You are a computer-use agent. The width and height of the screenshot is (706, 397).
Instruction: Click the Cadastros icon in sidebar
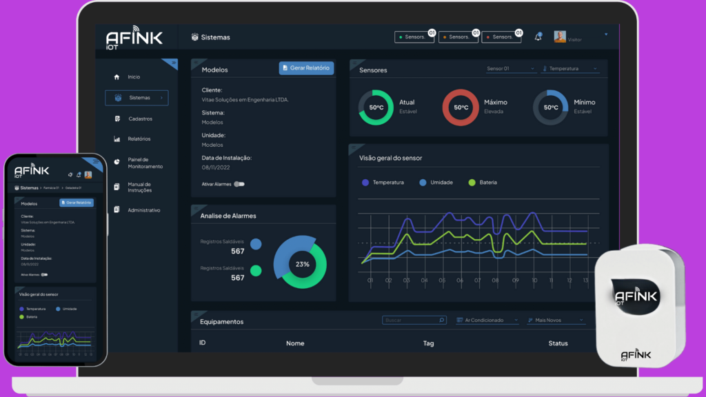pyautogui.click(x=117, y=119)
